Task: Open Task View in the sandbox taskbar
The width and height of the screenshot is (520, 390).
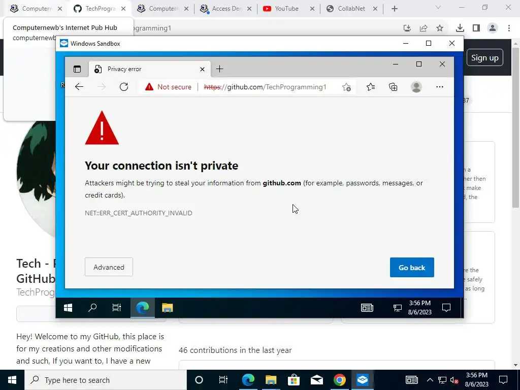Action: (x=117, y=308)
